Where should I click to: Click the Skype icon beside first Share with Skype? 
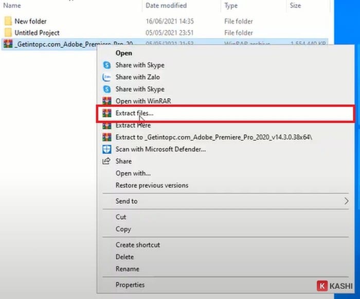[x=107, y=65]
